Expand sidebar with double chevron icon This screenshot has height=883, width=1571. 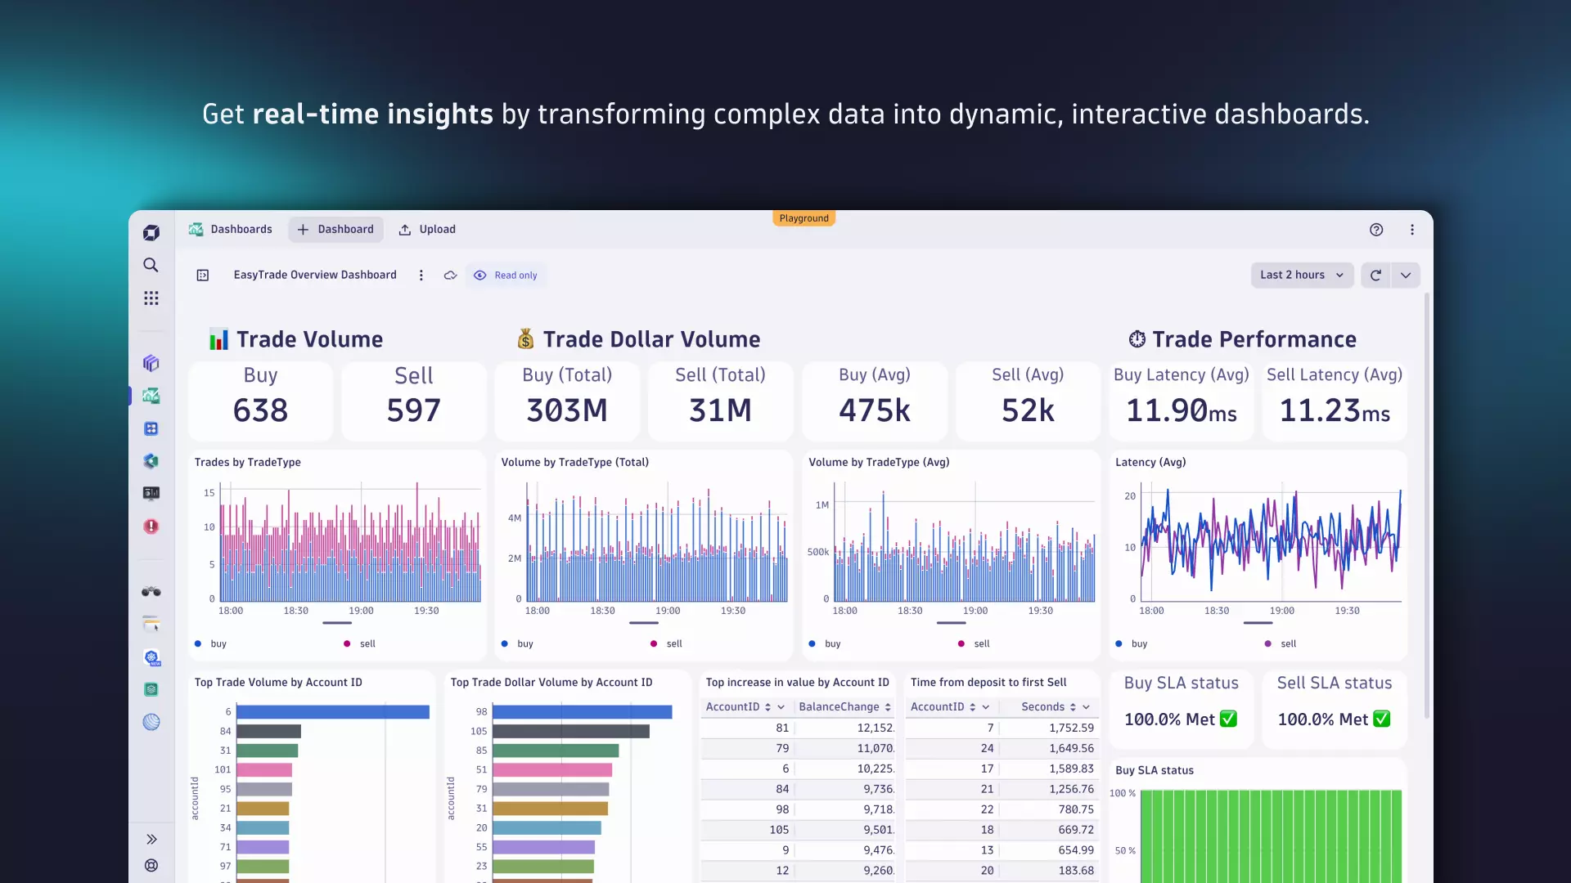coord(151,839)
